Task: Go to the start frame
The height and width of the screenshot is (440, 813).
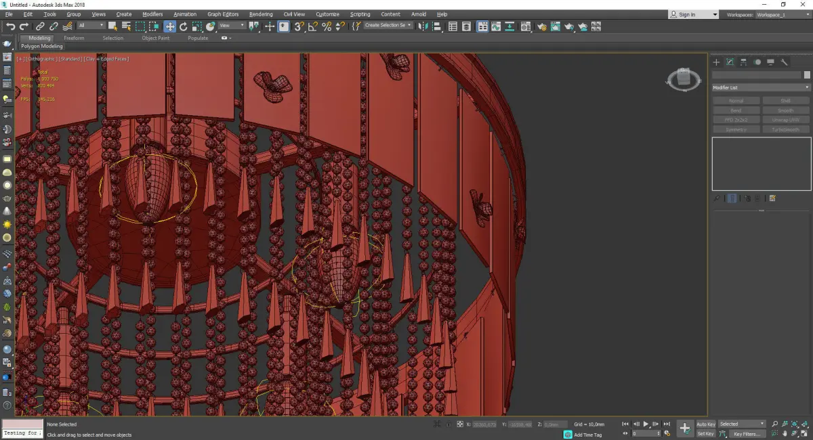Action: tap(625, 424)
